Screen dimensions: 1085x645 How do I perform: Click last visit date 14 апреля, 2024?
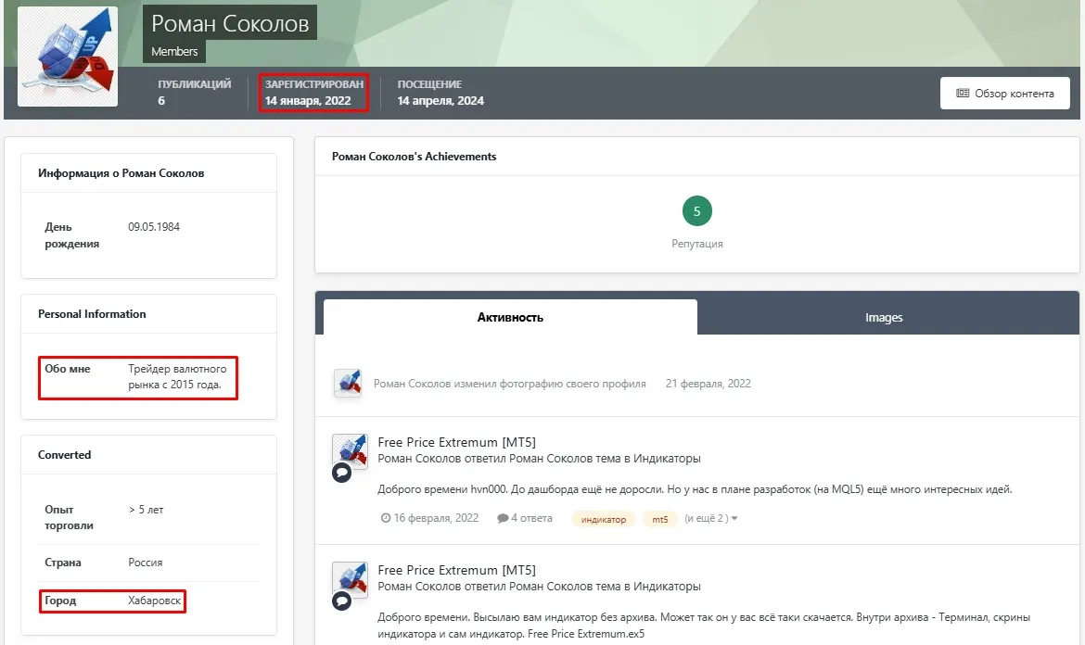440,101
